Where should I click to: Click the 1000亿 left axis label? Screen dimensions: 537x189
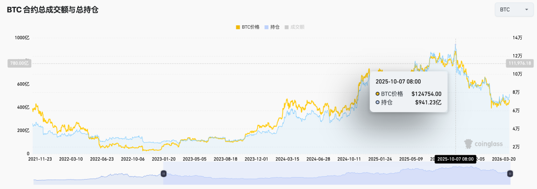pyautogui.click(x=22, y=38)
